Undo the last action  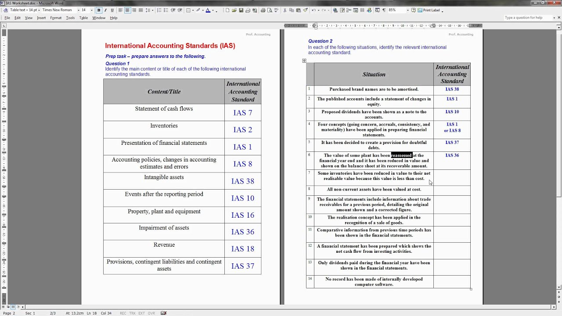point(313,10)
